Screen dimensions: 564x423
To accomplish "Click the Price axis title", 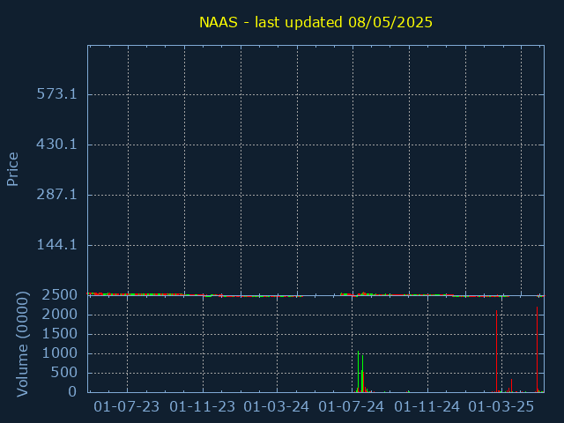I will [12, 169].
